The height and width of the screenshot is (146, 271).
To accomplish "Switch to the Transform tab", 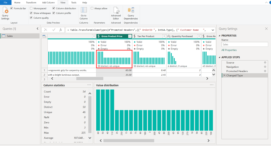I will (x=31, y=3).
